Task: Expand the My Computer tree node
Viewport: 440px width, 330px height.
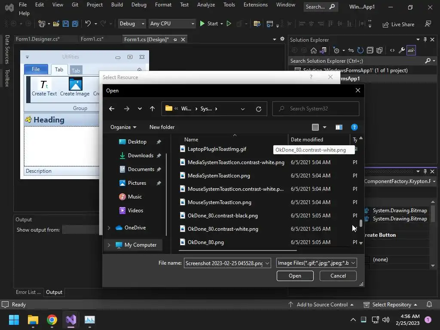Action: (x=109, y=245)
